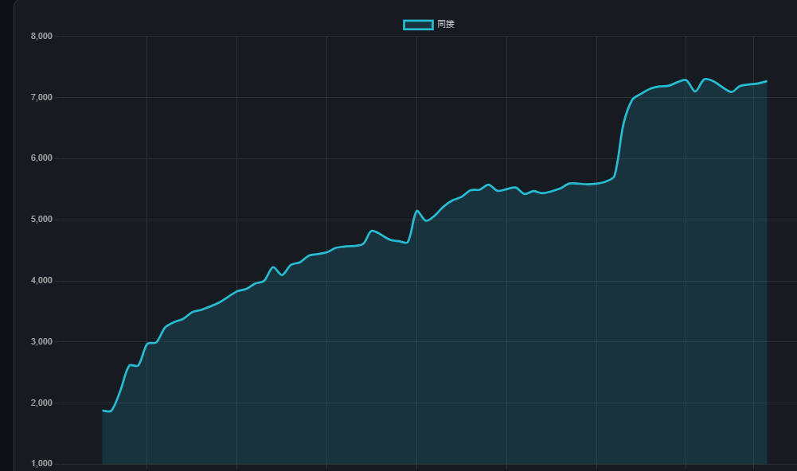Click the 7,000 y-axis label
Screen dimensions: 797x471
click(x=41, y=97)
